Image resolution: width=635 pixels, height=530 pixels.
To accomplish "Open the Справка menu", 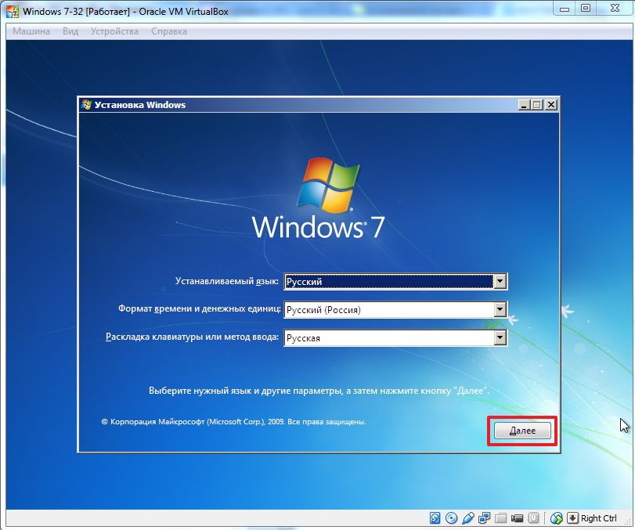I will pyautogui.click(x=169, y=31).
